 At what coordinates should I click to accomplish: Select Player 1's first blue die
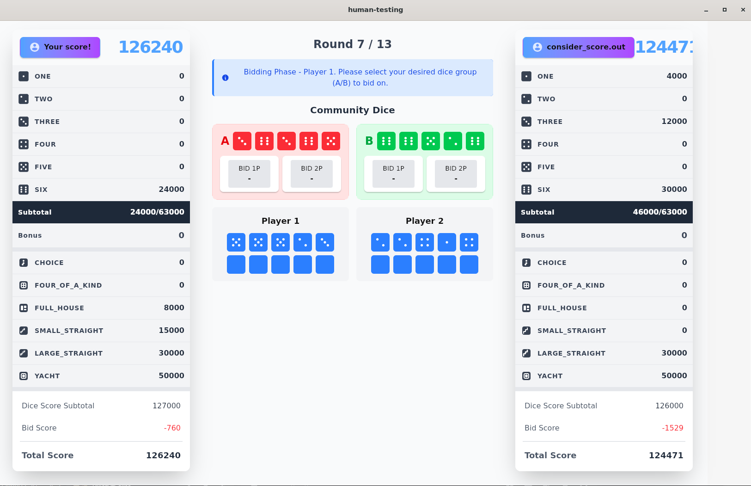(x=236, y=242)
